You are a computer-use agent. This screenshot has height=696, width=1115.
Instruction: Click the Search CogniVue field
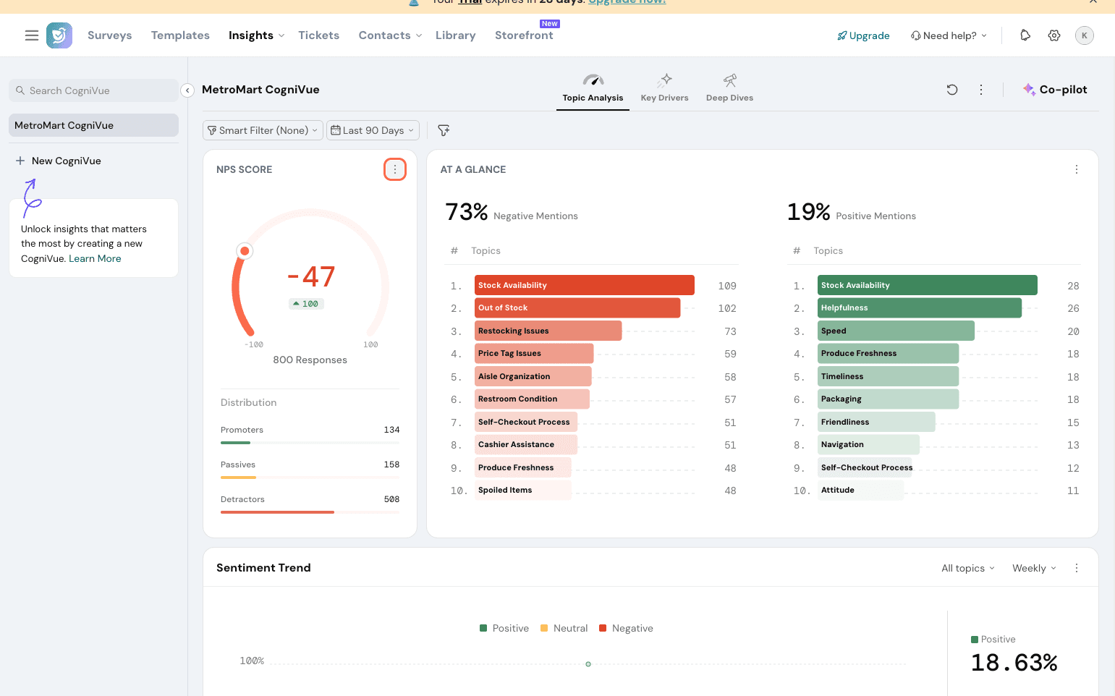click(94, 90)
